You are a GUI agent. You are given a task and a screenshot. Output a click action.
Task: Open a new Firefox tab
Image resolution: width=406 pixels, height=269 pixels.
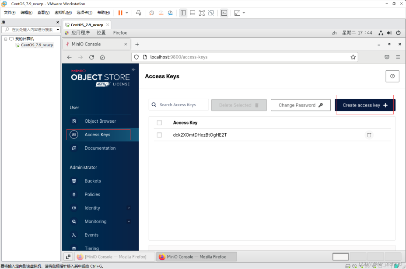click(137, 44)
